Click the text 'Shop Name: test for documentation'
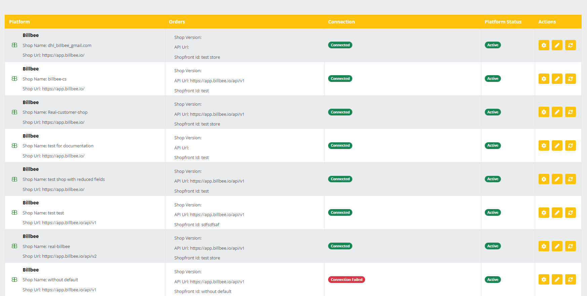The width and height of the screenshot is (587, 296). coord(58,146)
